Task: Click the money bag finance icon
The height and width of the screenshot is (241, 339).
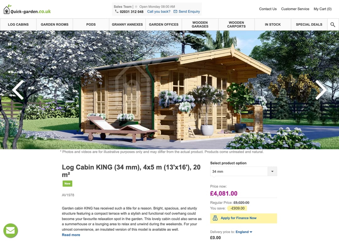Action: pyautogui.click(x=215, y=218)
